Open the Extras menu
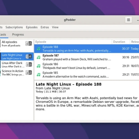Viewport: 139px width, 139px height. [45, 27]
